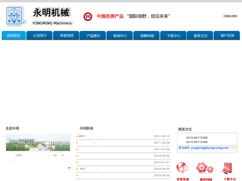Switch site language to ENGLISH
The image size is (242, 181).
point(231,16)
